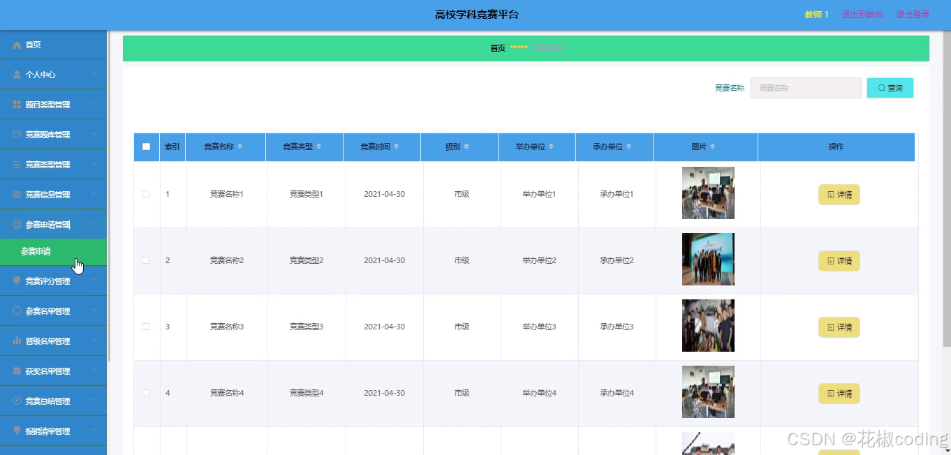Expand 题目类型管理 using its chevron
This screenshot has width=951, height=455.
point(94,105)
